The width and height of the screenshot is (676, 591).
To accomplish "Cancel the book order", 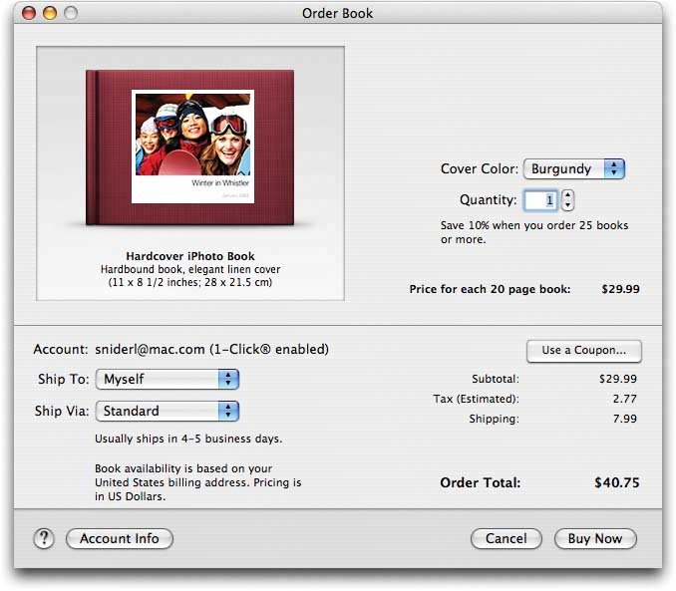I will [507, 538].
